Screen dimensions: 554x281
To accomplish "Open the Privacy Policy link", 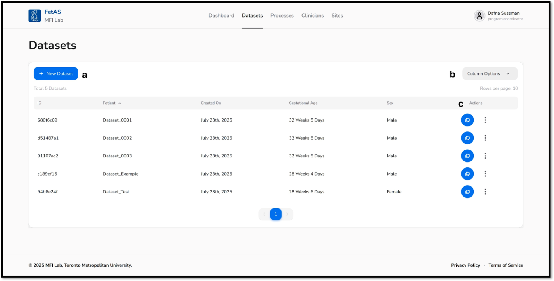I will pyautogui.click(x=465, y=265).
